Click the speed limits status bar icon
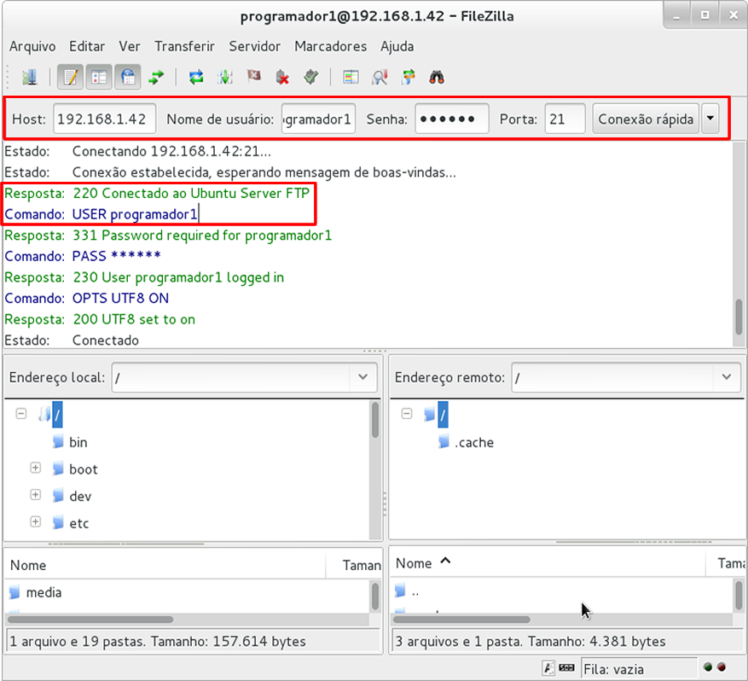 (566, 668)
